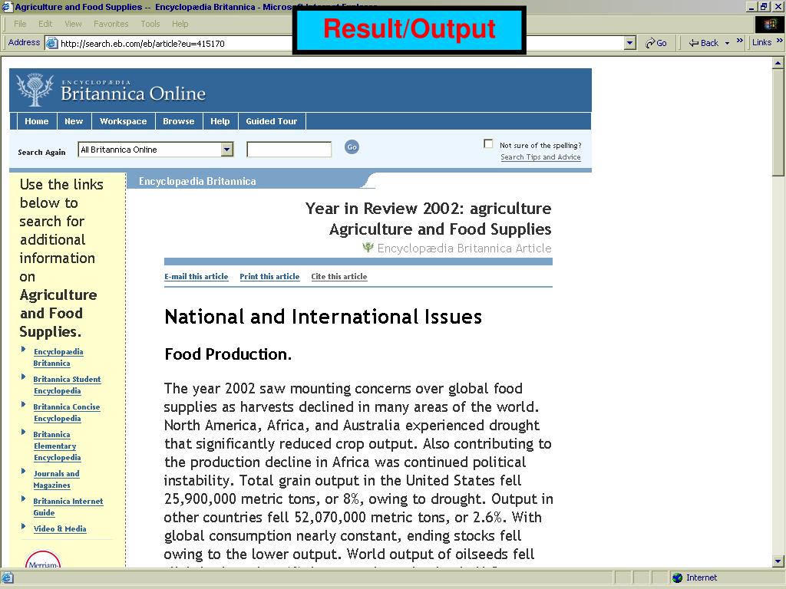Open the All Britannica Online dropdown
This screenshot has width=786, height=589.
pyautogui.click(x=227, y=150)
